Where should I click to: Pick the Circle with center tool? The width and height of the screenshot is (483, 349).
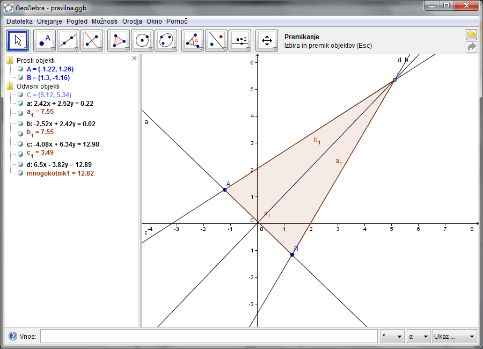coord(142,40)
